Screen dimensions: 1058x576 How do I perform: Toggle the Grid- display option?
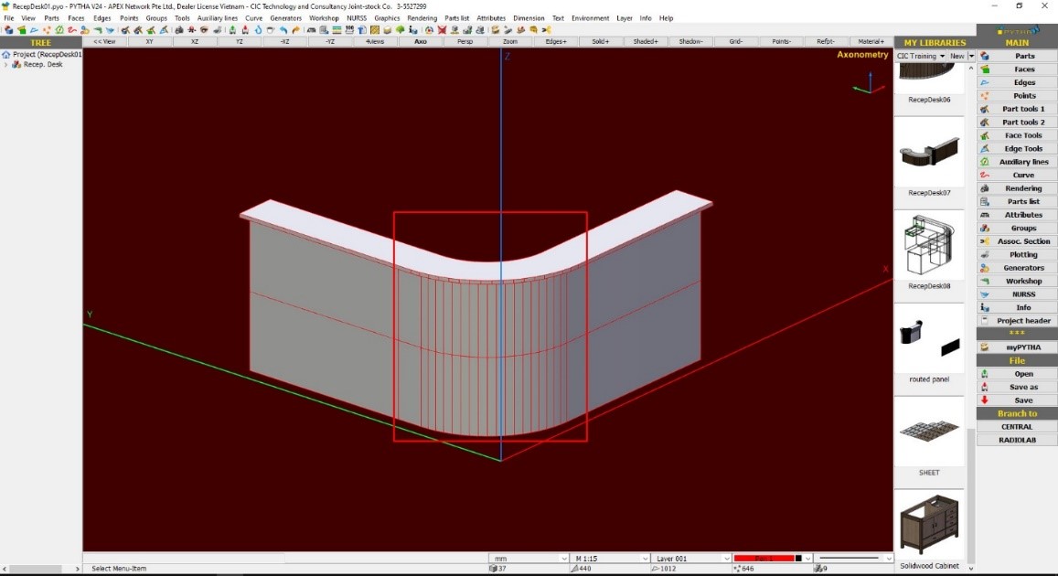[x=736, y=42]
